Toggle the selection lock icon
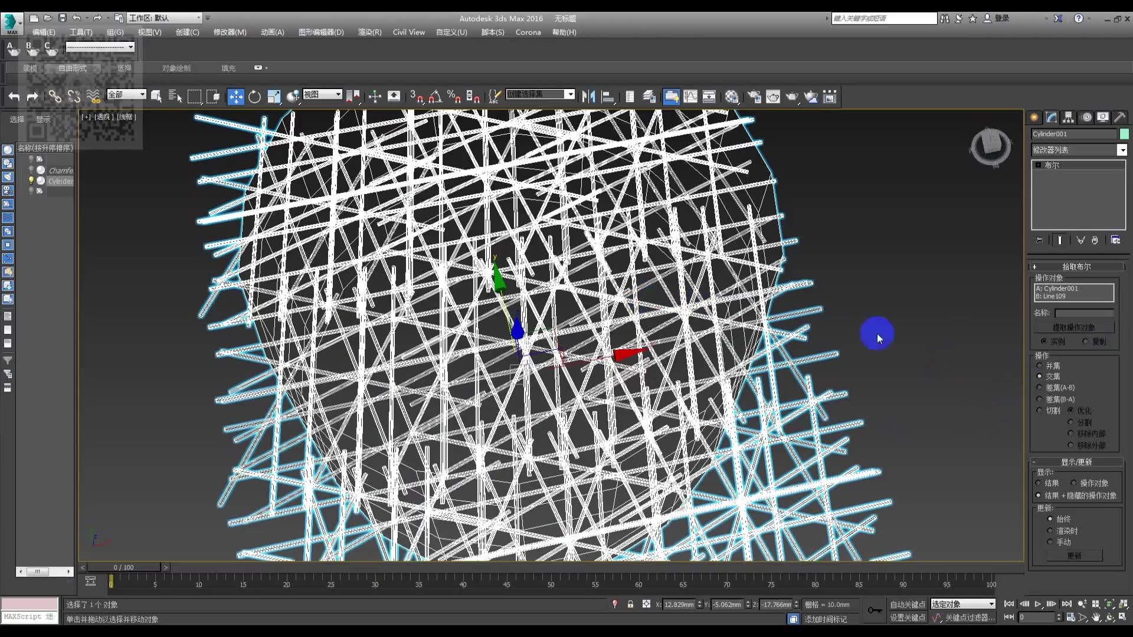This screenshot has height=637, width=1133. pos(630,604)
